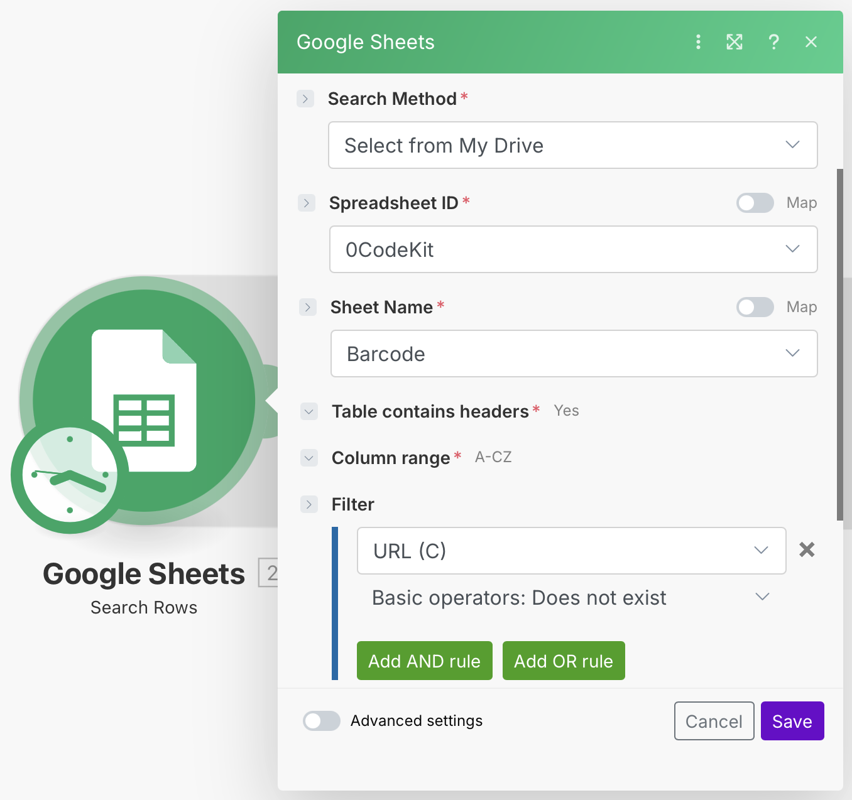Close the Google Sheets dialog
852x800 pixels.
811,42
